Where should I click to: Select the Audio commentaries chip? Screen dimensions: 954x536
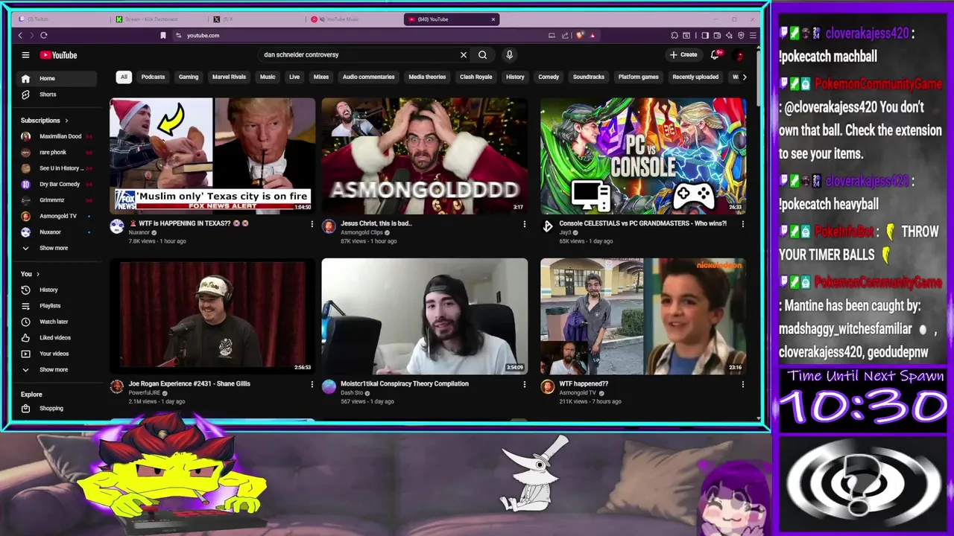[x=368, y=77]
